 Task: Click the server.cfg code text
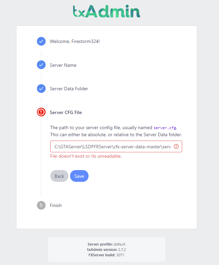[165, 128]
